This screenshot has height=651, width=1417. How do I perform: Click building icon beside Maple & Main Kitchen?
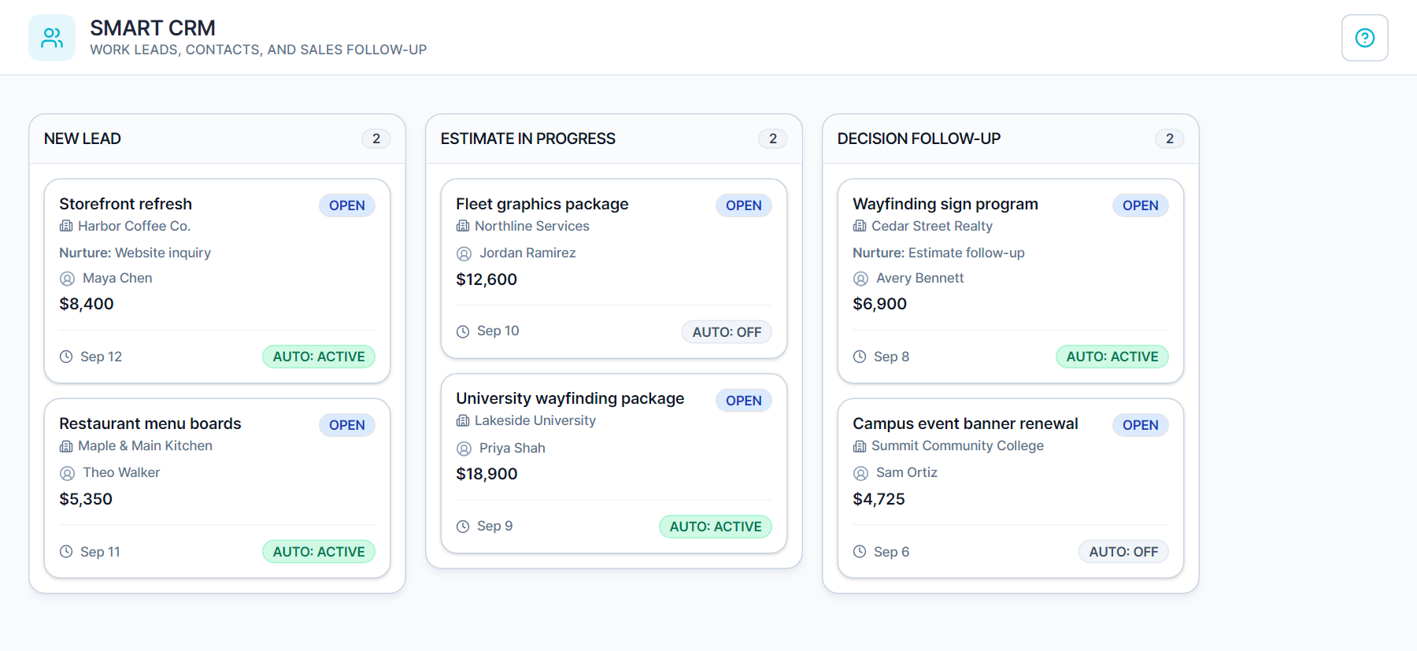[66, 446]
